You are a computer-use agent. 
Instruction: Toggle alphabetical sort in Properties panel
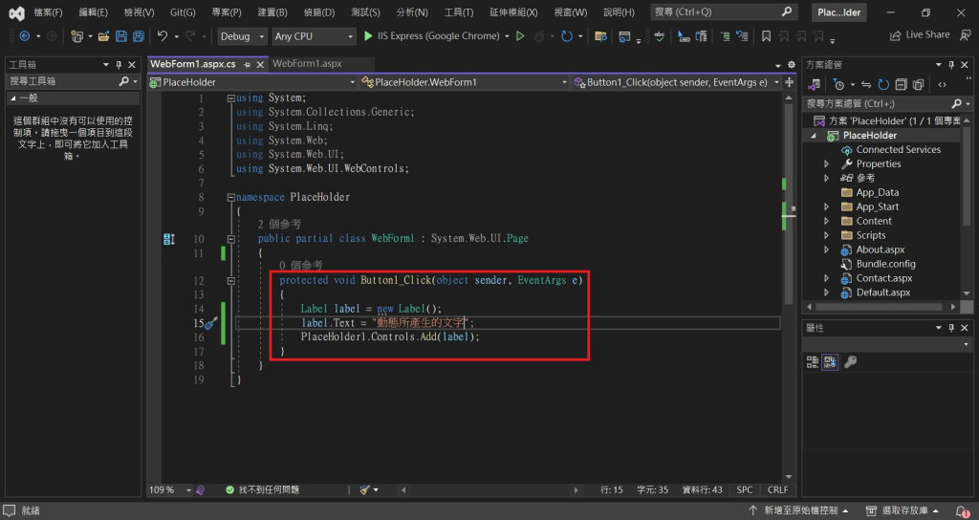click(x=830, y=361)
